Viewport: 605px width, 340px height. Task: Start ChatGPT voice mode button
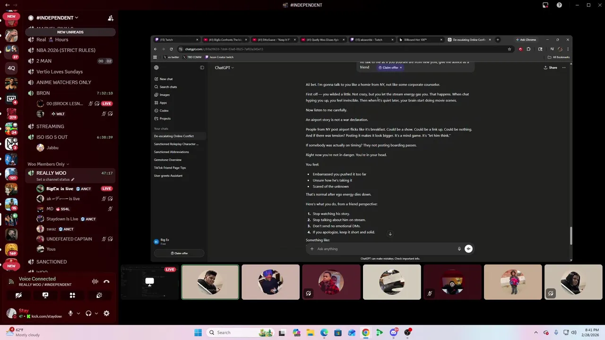(468, 249)
